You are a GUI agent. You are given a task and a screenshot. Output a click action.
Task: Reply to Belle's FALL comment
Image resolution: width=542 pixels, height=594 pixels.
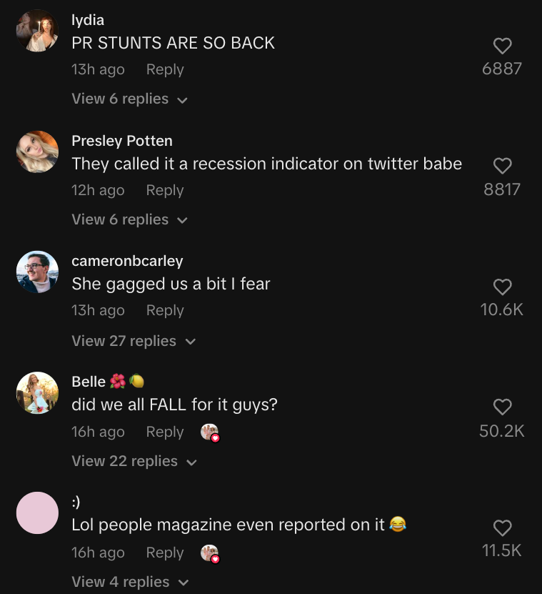click(x=165, y=432)
